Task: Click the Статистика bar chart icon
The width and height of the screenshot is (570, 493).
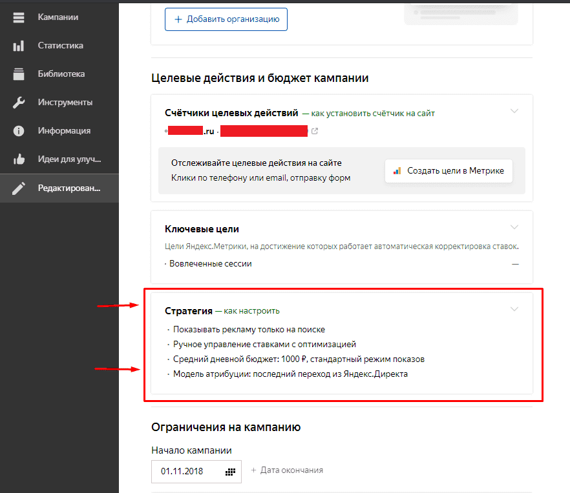Action: click(19, 46)
